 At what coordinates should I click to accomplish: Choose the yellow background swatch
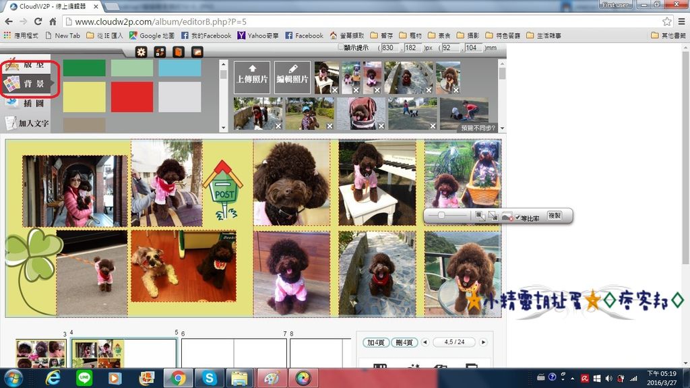pyautogui.click(x=84, y=97)
